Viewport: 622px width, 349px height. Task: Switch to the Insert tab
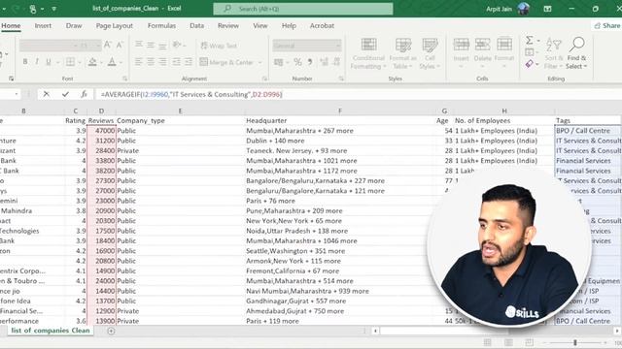43,26
